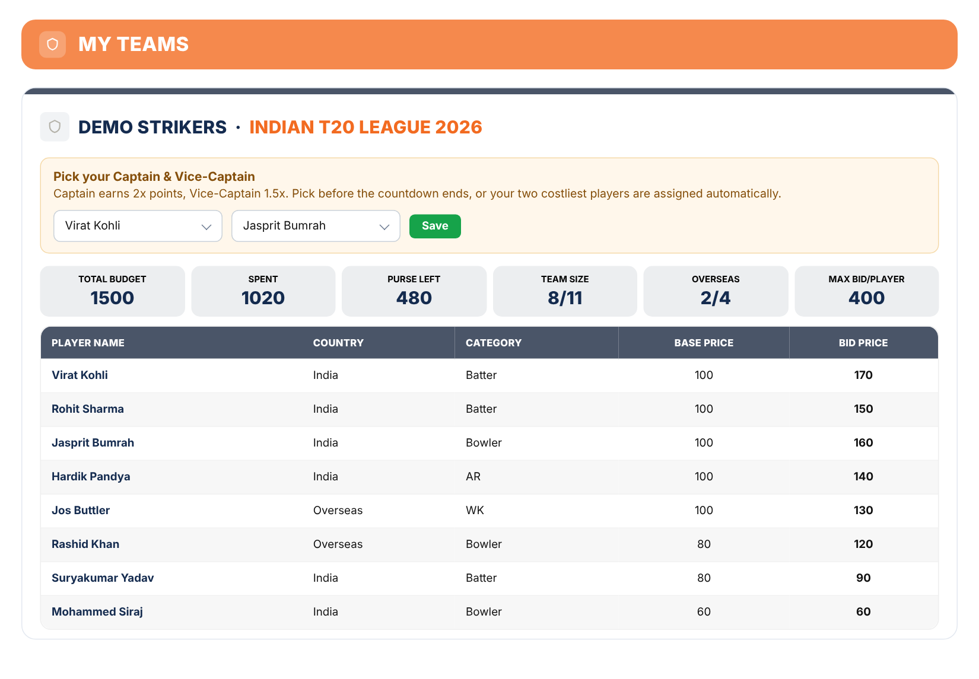Click the My Teams page heading

click(133, 44)
